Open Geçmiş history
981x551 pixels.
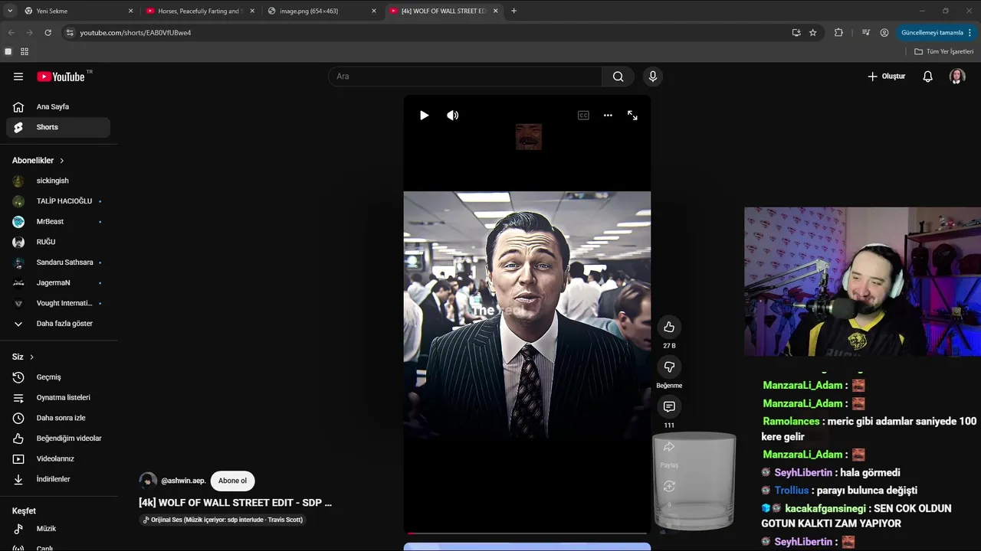[x=58, y=377]
